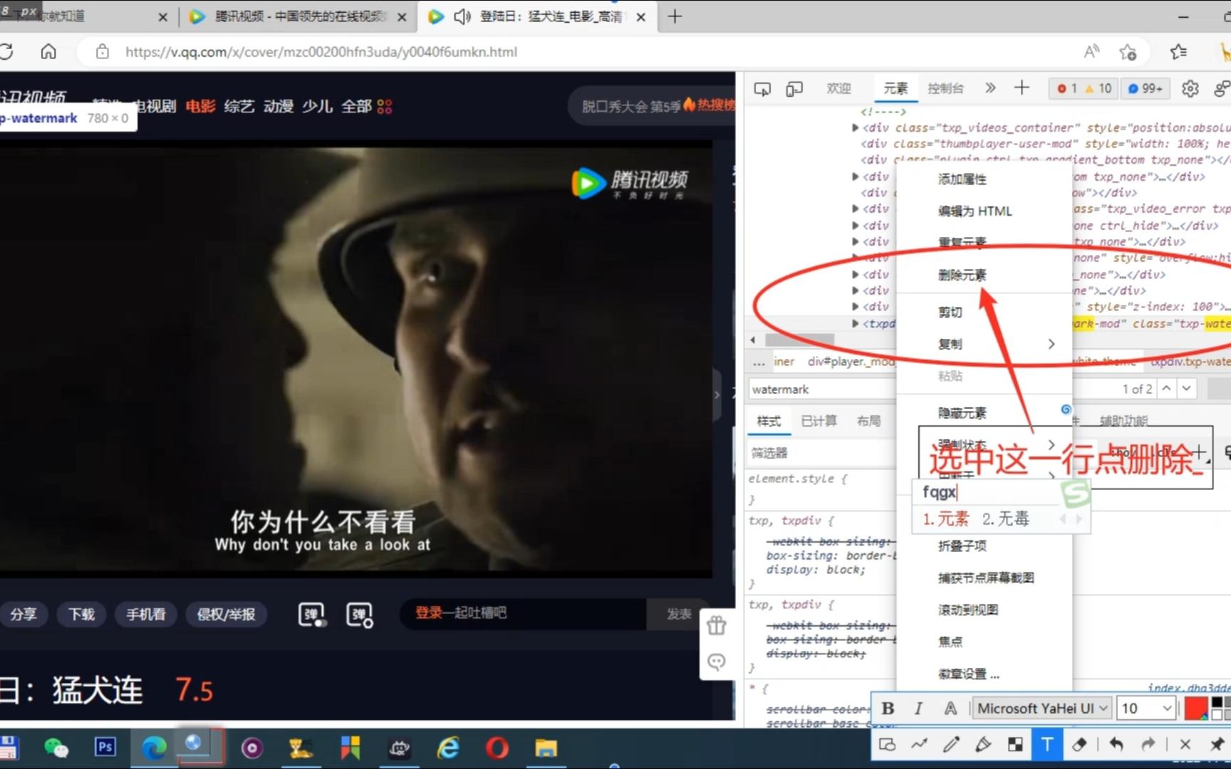Open the 99+ issues counter

(1146, 88)
